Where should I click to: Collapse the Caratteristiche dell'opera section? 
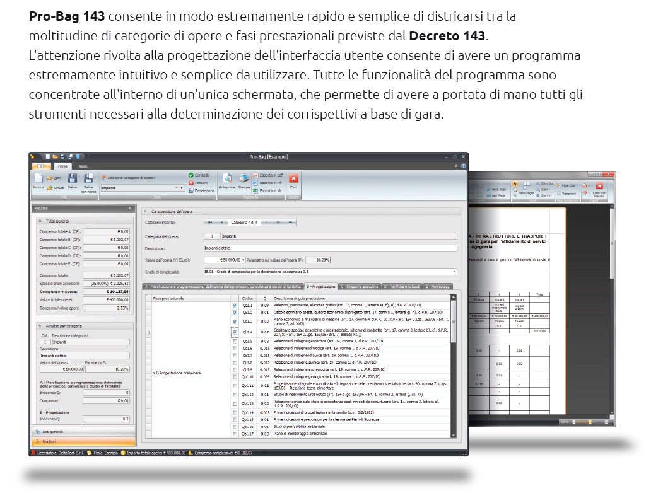point(146,212)
